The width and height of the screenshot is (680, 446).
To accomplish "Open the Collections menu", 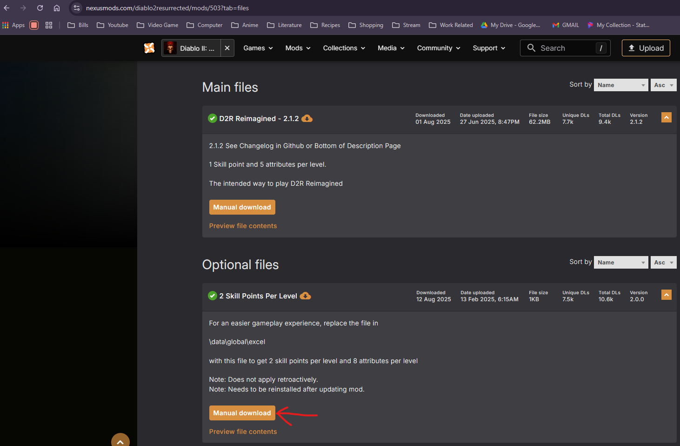I will click(x=344, y=48).
